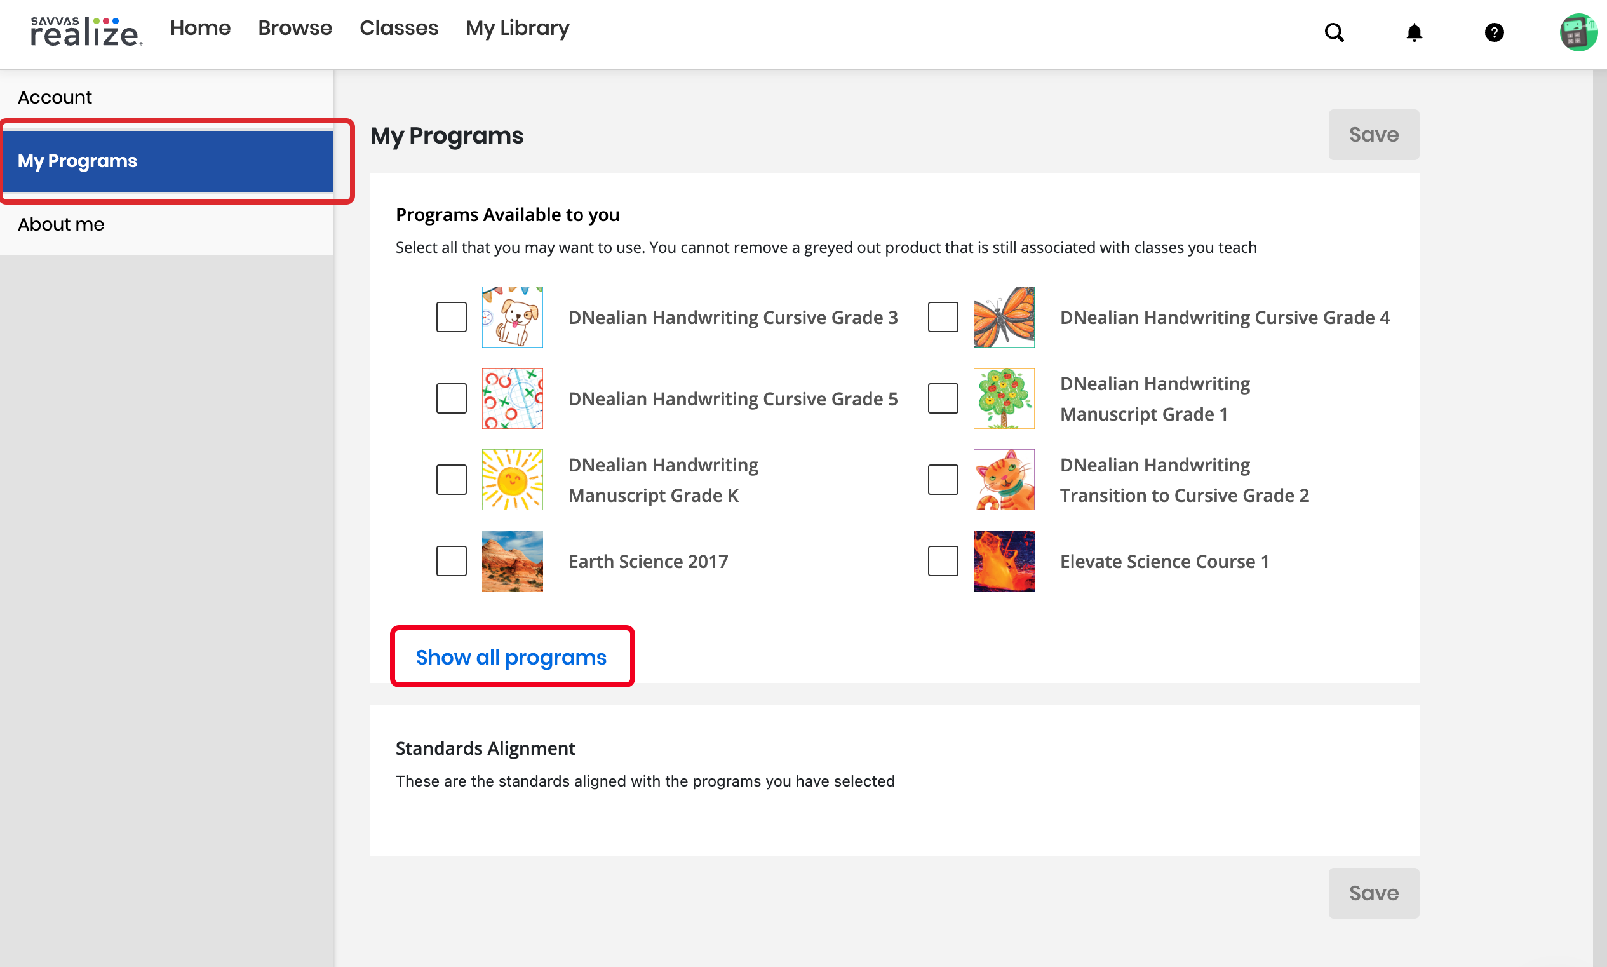Click Show all programs link
Viewport: 1607px width, 967px height.
[511, 658]
